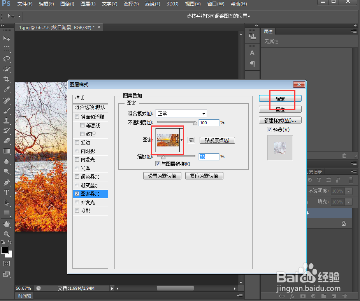Switch to the 属性 tab
This screenshot has width=360, height=301.
[x=268, y=31]
